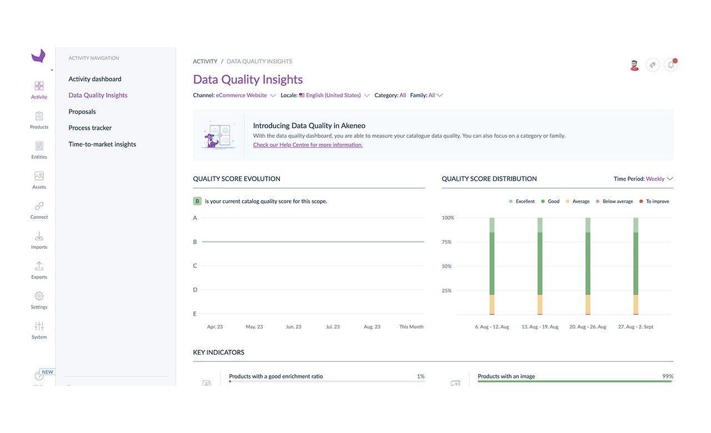The height and width of the screenshot is (433, 711).
Task: Click the stacked bar for 13. Aug - 19. Aug
Action: 540,266
